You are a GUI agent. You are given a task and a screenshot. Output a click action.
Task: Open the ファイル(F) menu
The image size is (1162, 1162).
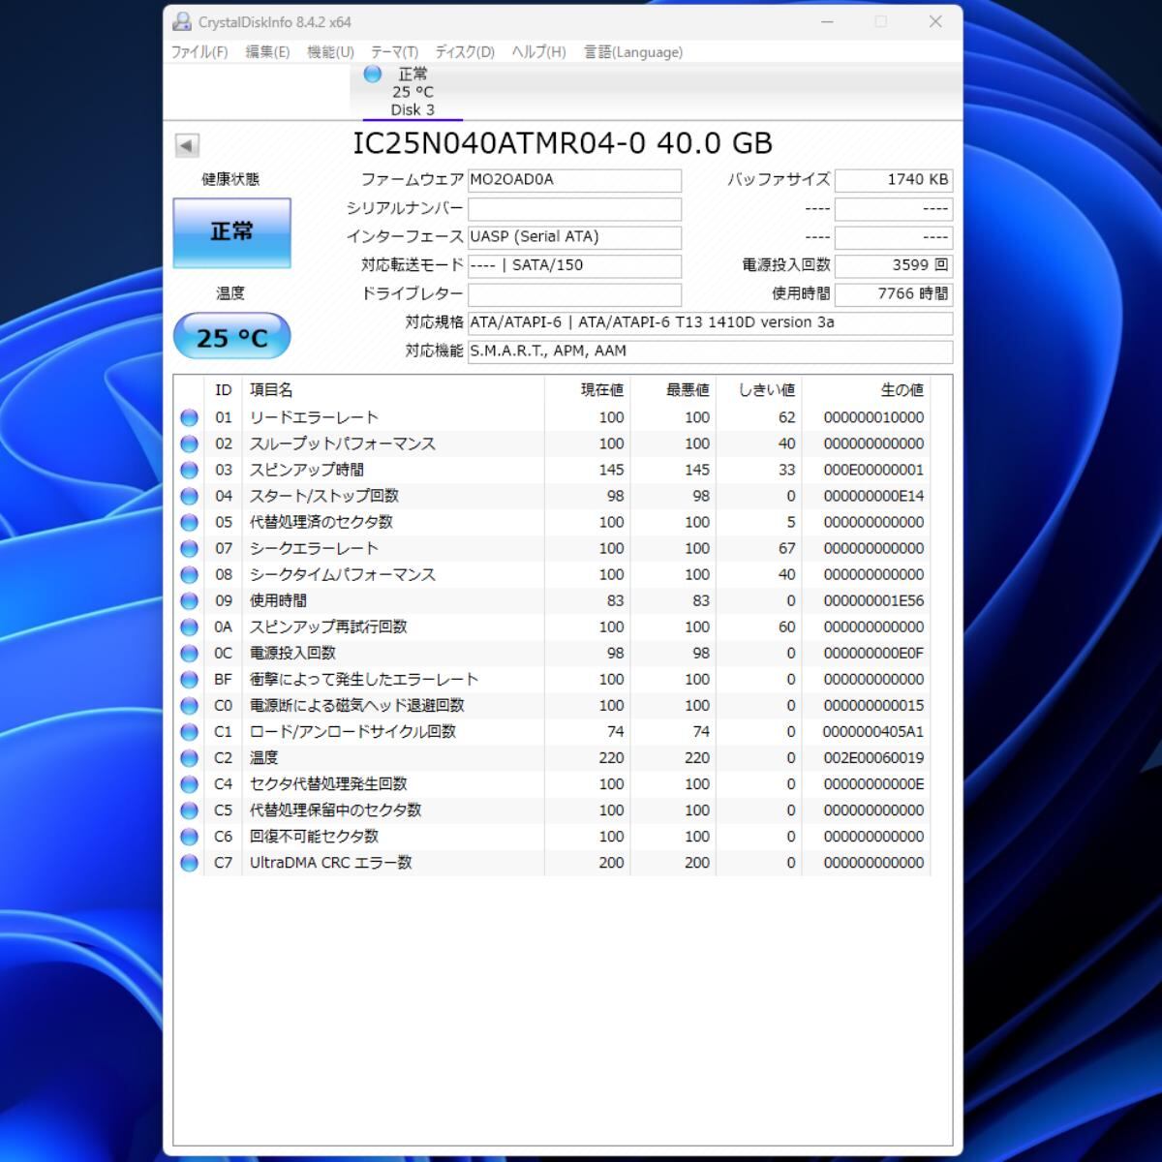(x=199, y=52)
